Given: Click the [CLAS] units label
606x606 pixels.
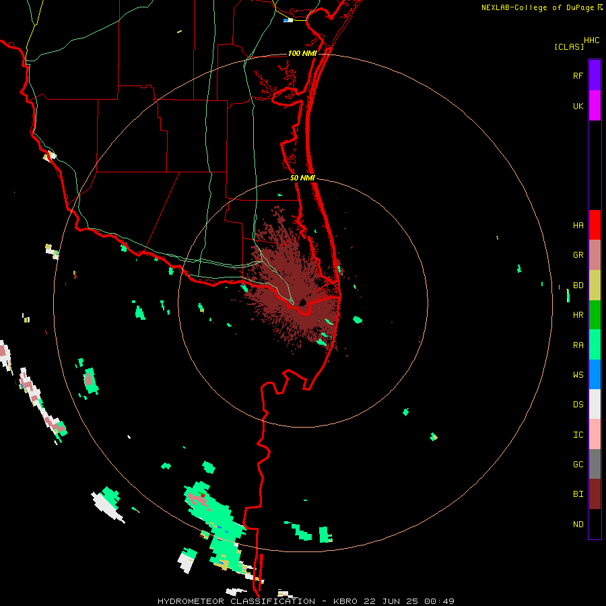Looking at the screenshot, I should click(x=569, y=46).
